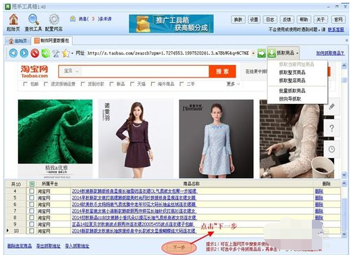The image size is (350, 255).
Task: Switch to the 起始页 tab
Action: (18, 41)
